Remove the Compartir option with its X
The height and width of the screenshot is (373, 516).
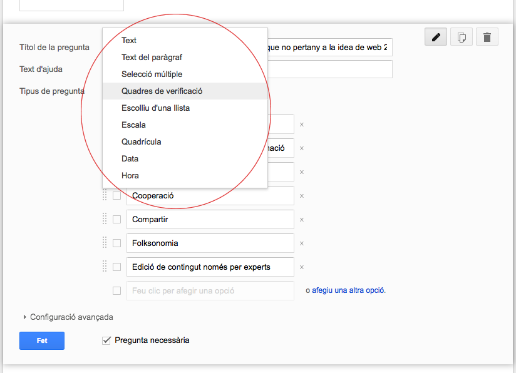point(301,220)
